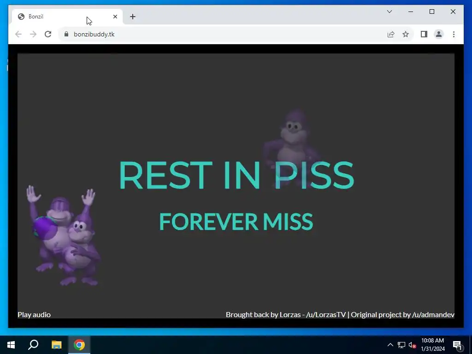Maximize the Chrome window
The image size is (472, 354).
(431, 12)
